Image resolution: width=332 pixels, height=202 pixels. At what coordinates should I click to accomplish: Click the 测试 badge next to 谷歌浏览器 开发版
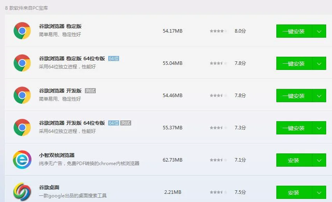tap(90, 91)
